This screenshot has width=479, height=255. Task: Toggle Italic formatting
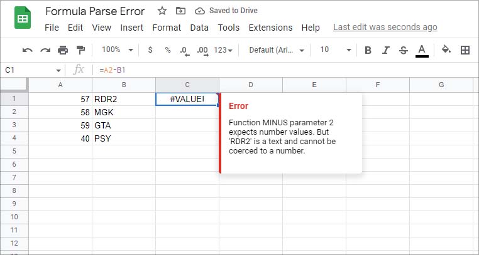tap(386, 50)
